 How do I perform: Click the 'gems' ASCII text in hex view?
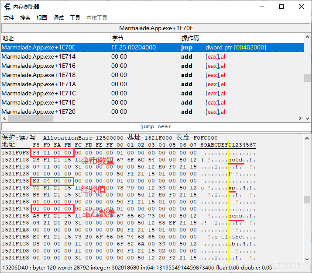coord(235,216)
